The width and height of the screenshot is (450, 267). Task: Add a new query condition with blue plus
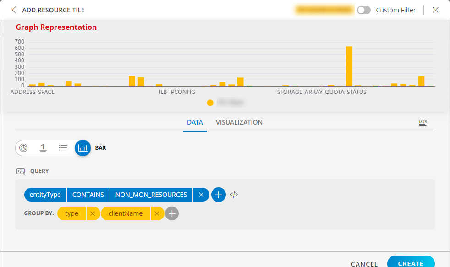pyautogui.click(x=219, y=195)
